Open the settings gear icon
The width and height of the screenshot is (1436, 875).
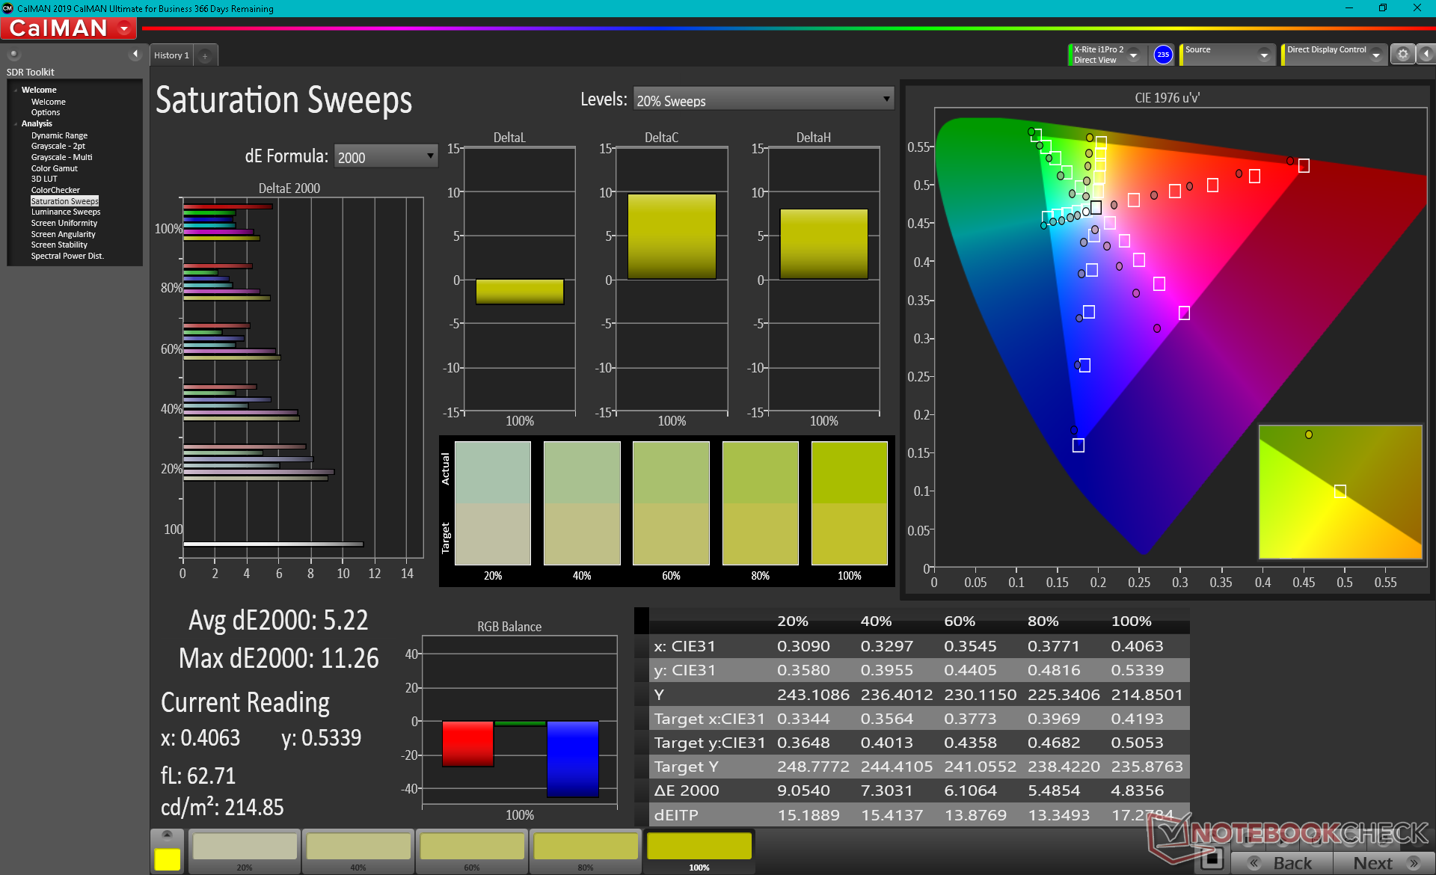tap(1402, 55)
